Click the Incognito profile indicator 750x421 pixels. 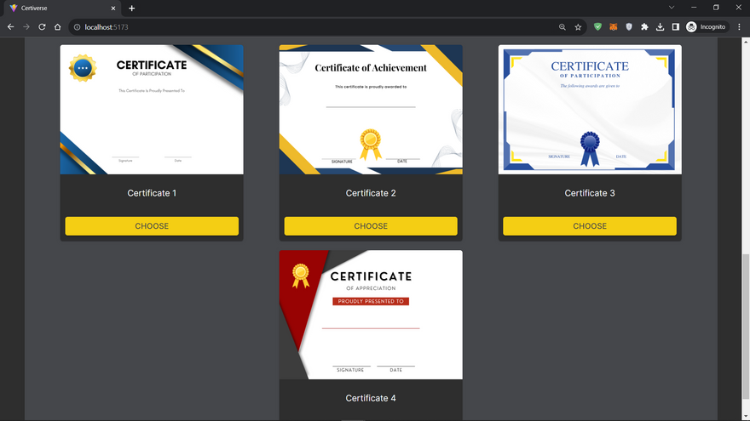click(x=706, y=27)
